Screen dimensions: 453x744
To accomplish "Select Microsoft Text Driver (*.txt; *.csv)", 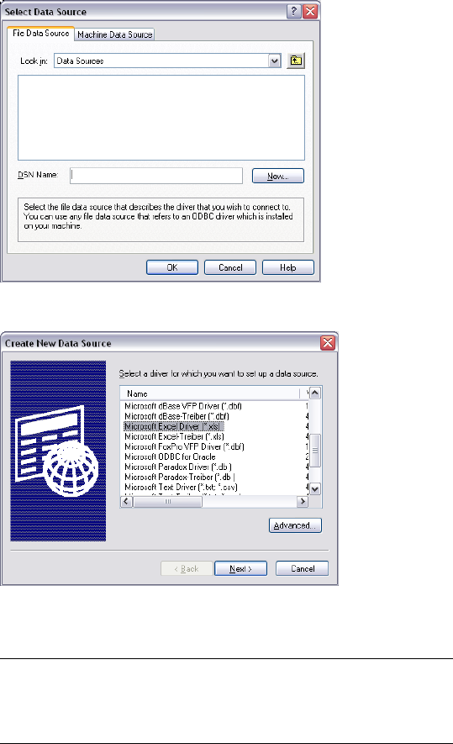I will [x=181, y=487].
